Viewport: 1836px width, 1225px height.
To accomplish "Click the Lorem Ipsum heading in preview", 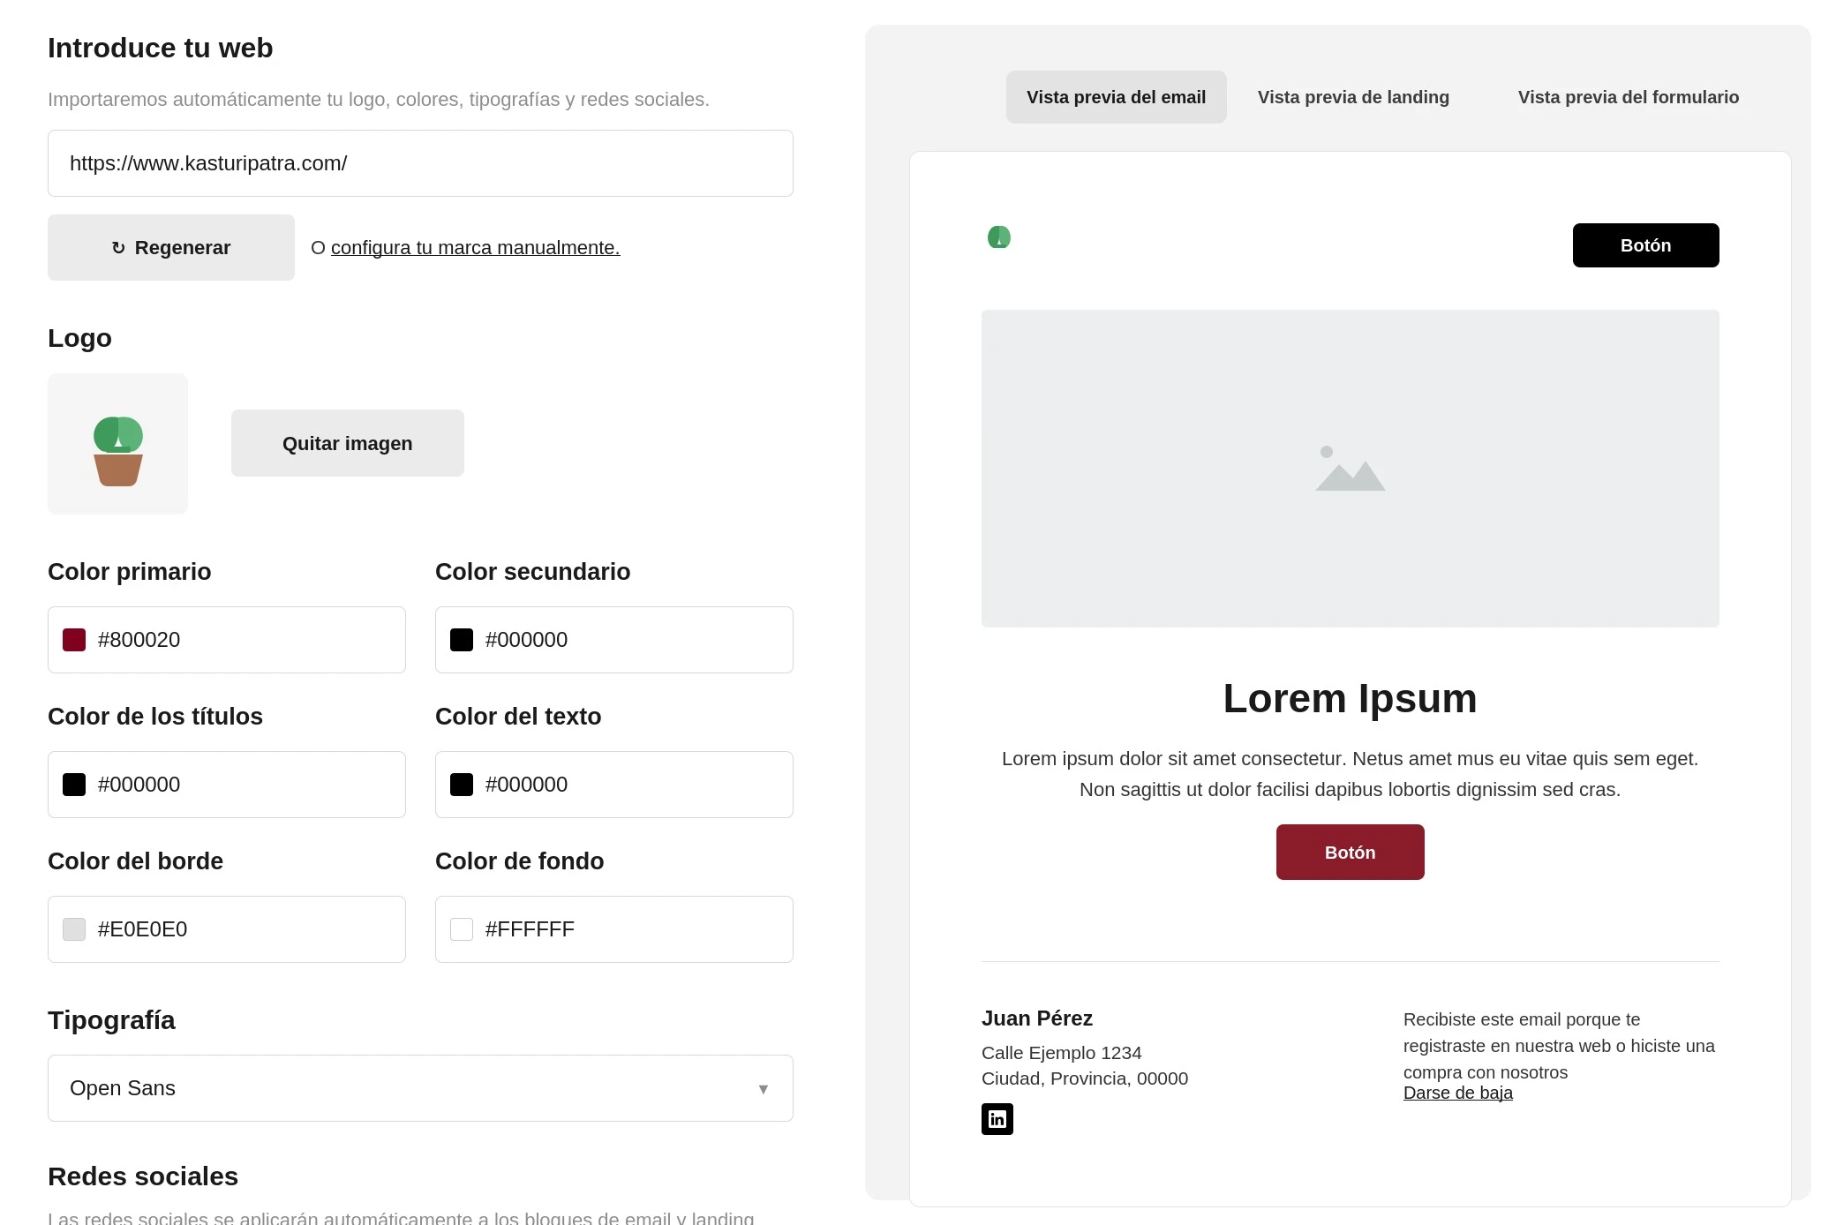I will 1350,698.
